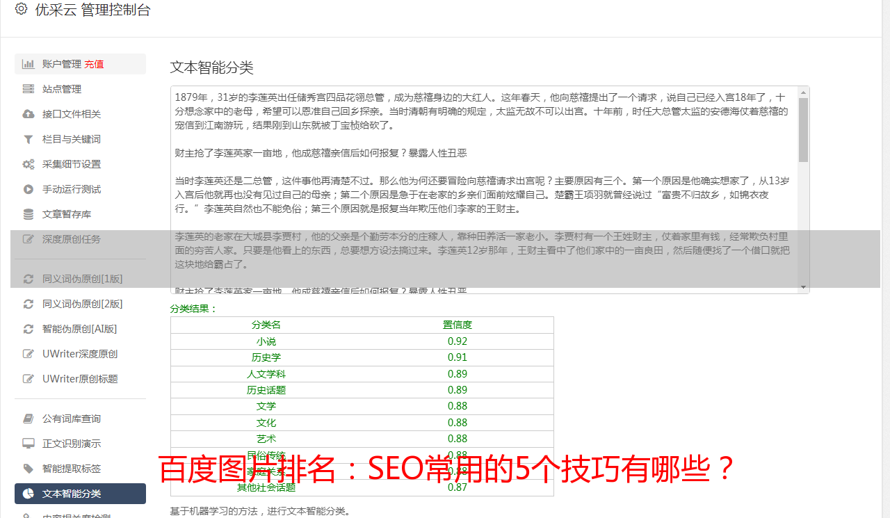890x518 pixels.
Task: Click the 0.87 confidence value
Action: (458, 488)
